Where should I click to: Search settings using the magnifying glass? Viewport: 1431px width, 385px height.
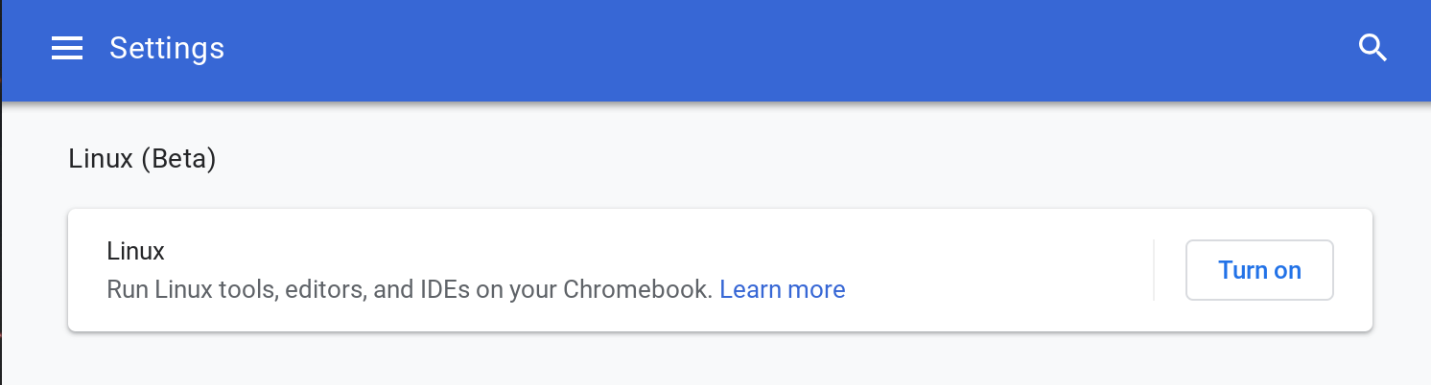(1373, 48)
